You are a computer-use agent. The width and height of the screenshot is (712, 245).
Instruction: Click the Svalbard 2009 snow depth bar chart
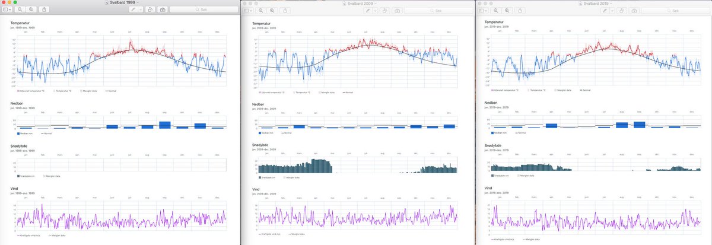(358, 166)
